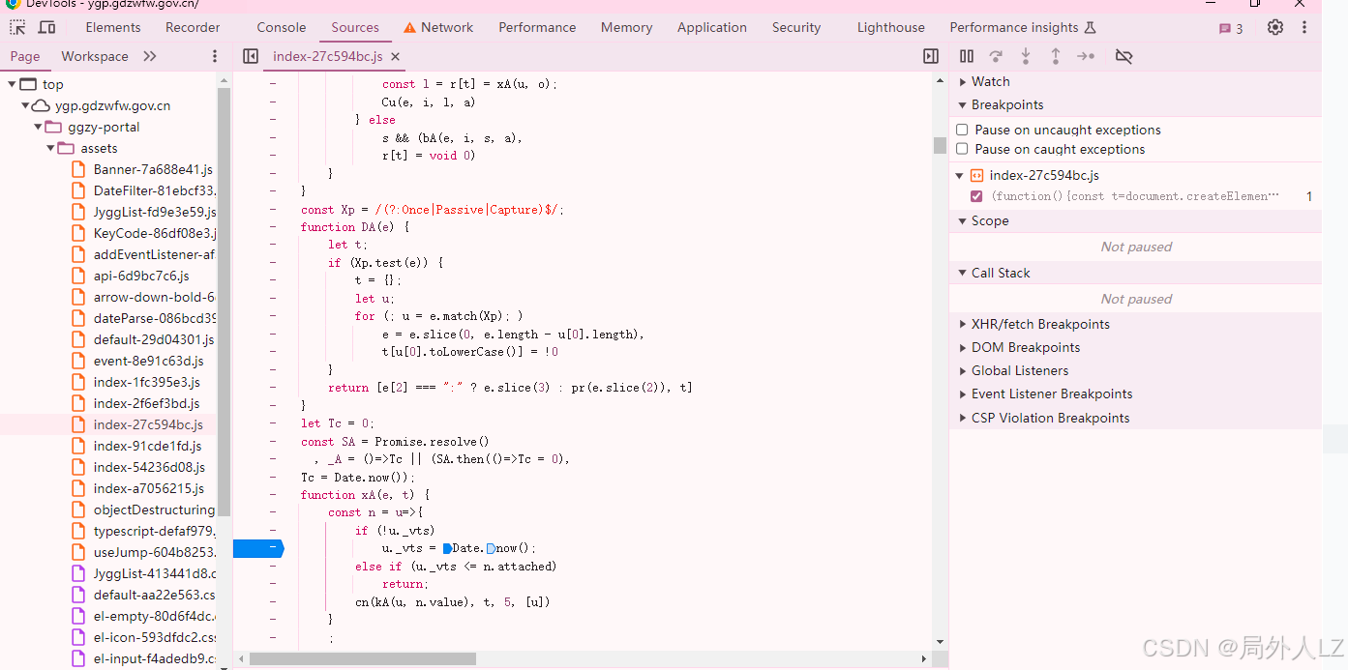Pause script execution button
1348x670 pixels.
966,56
